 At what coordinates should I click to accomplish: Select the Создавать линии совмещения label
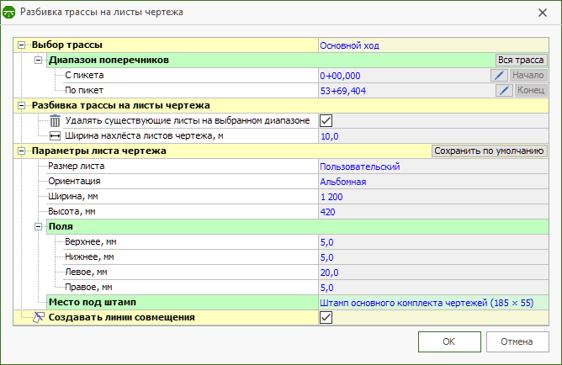121,317
